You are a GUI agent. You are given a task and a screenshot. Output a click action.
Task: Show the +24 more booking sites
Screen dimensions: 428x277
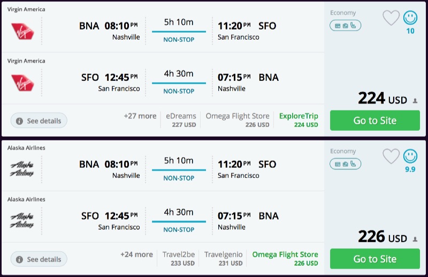[x=138, y=254]
